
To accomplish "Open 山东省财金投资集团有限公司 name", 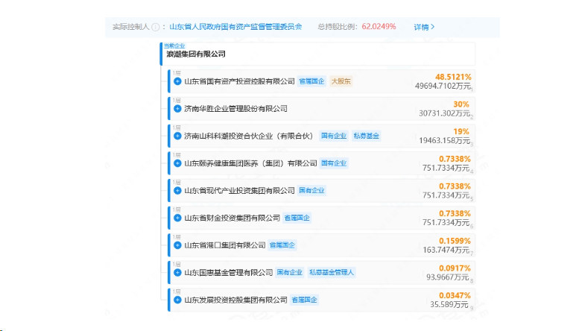I will click(x=232, y=218).
